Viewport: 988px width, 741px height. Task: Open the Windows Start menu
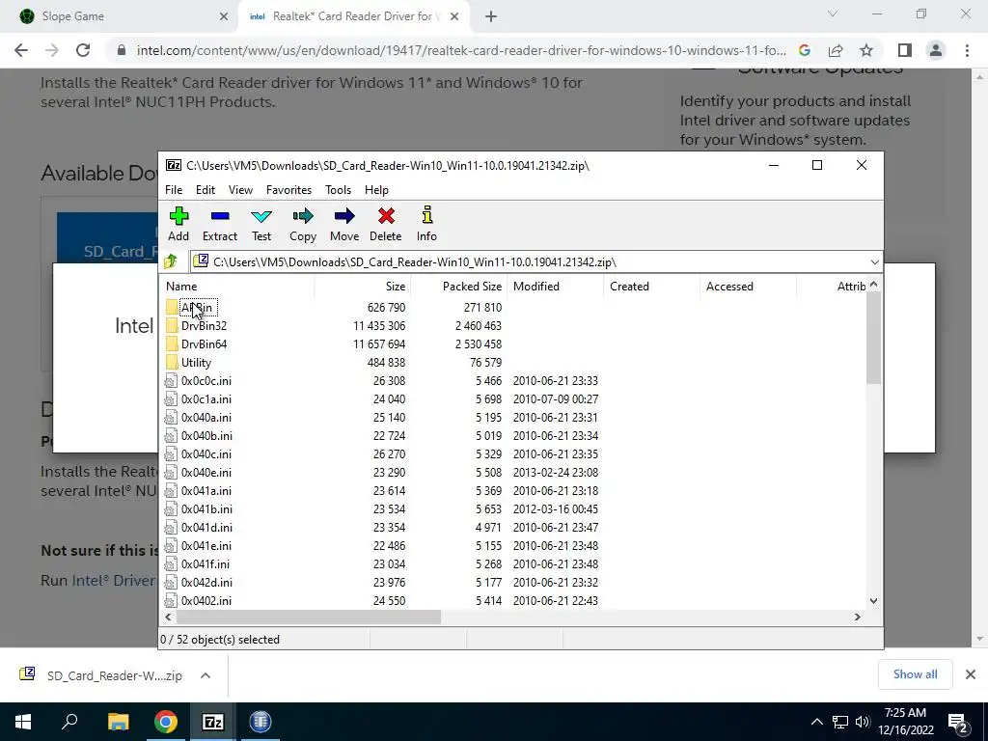[x=23, y=722]
